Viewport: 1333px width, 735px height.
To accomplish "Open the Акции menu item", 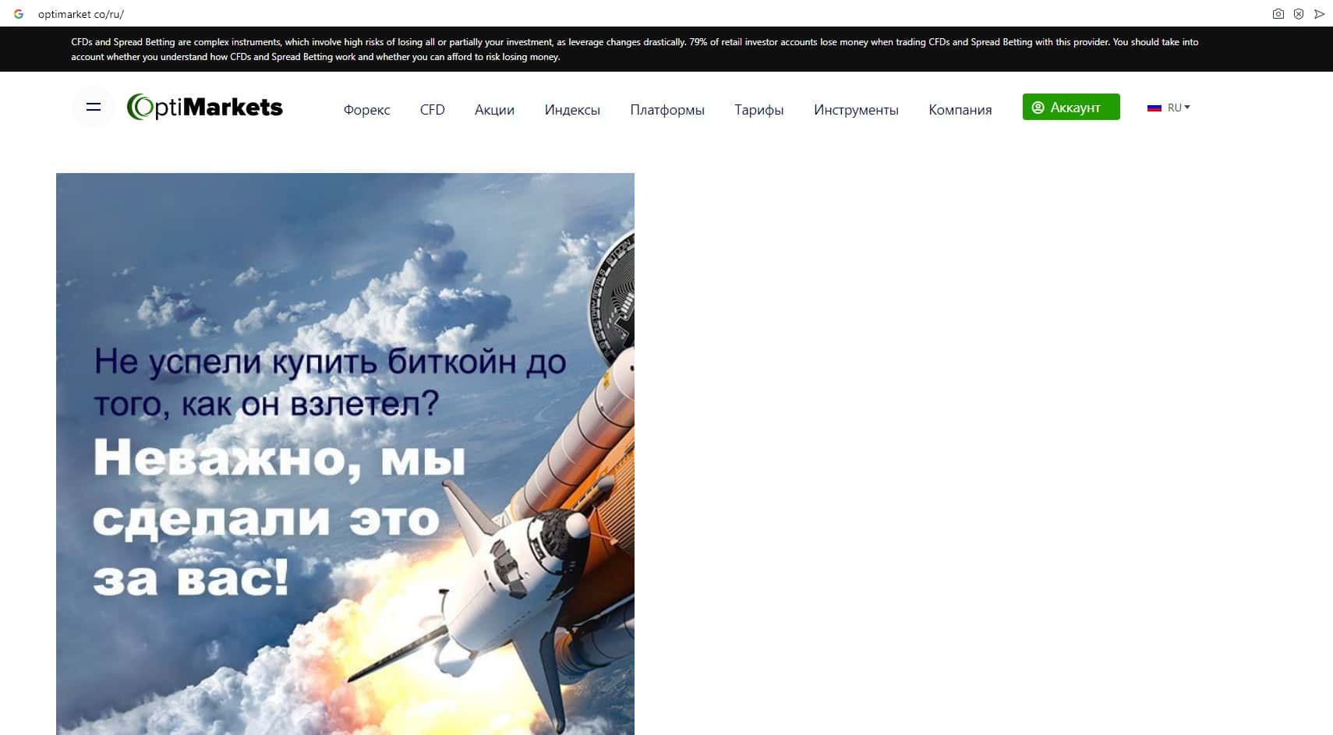I will 494,110.
